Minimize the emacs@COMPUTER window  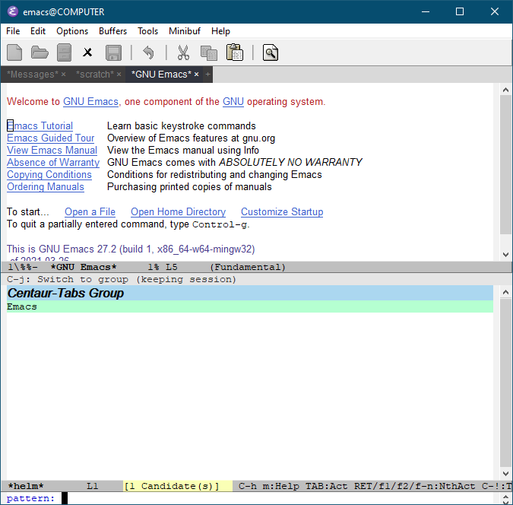pos(426,11)
